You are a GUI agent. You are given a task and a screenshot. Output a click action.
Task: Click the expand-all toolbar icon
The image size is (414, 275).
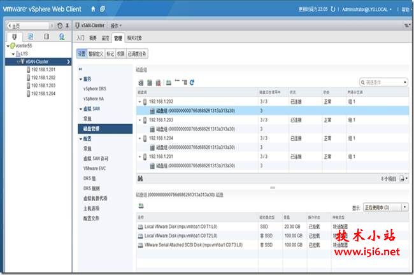pyautogui.click(x=185, y=83)
